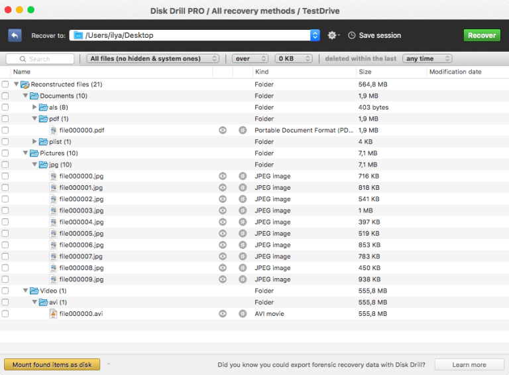Tick the checkbox for file000000.avi

pos(5,313)
